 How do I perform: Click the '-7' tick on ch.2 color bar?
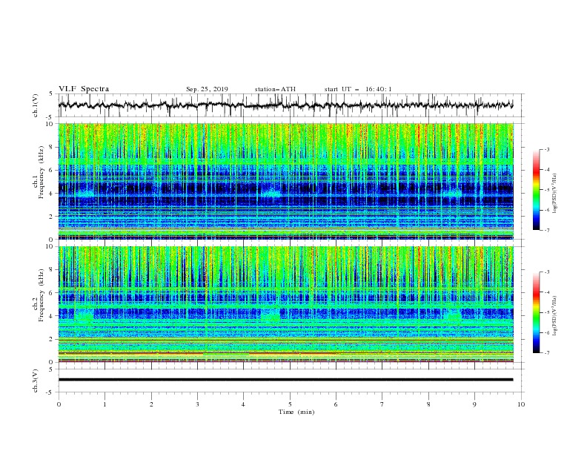click(x=546, y=352)
